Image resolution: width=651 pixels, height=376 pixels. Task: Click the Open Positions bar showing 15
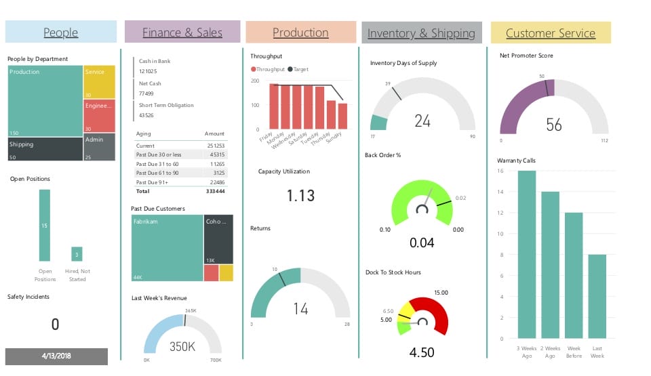[45, 225]
